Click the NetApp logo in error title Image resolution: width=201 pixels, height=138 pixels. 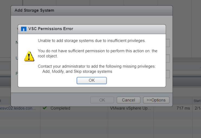(x=24, y=29)
